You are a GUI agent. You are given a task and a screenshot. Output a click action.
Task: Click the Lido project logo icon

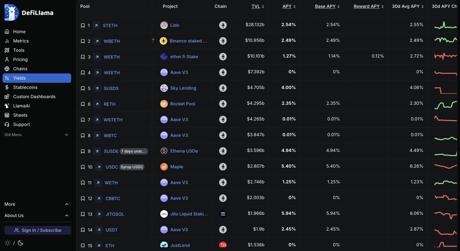[x=164, y=25]
